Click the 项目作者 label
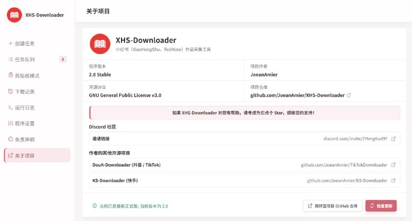The image size is (412, 221). [x=259, y=66]
